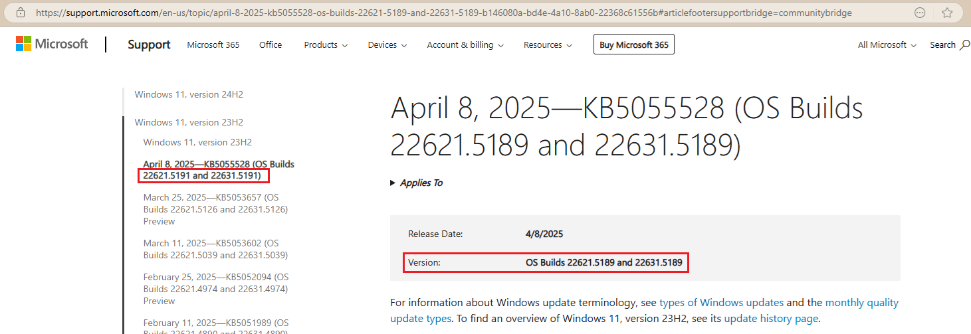Open Windows 11, version 24H2 section
971x334 pixels.
[x=189, y=94]
